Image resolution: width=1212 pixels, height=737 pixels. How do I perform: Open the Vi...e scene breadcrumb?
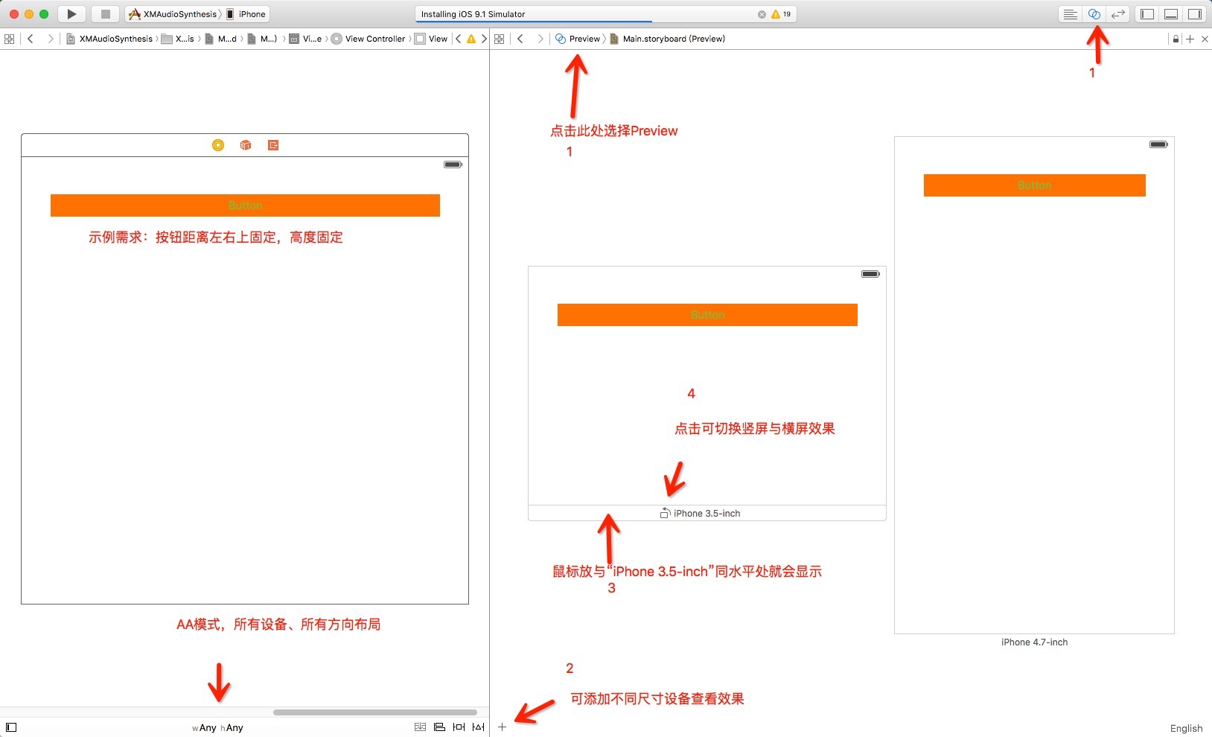pos(305,39)
